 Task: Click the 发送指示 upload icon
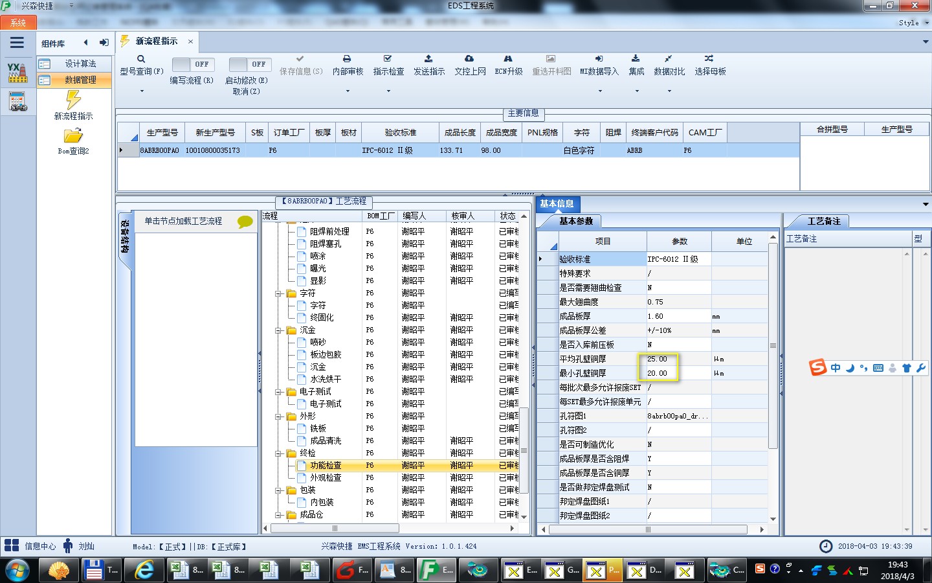(428, 59)
